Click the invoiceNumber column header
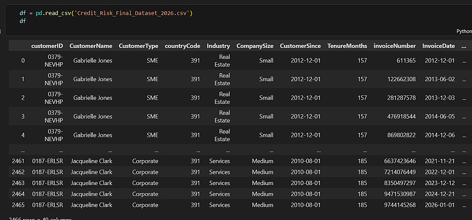The image size is (472, 220). pyautogui.click(x=395, y=46)
